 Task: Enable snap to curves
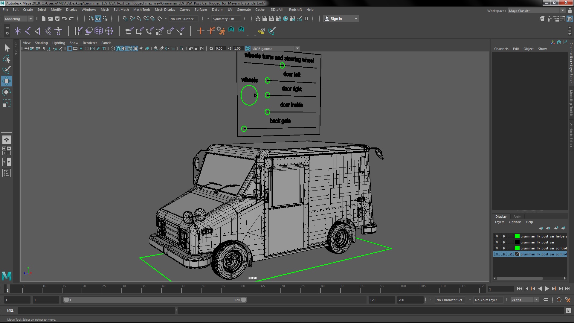pyautogui.click(x=132, y=19)
